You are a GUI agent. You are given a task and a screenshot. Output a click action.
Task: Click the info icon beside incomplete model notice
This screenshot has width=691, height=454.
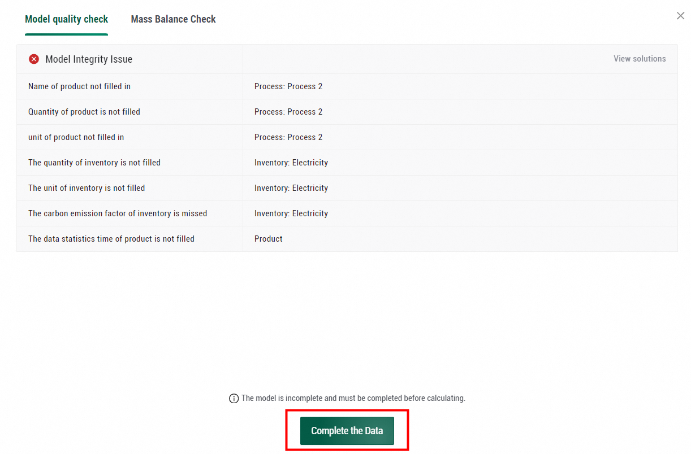coord(234,399)
